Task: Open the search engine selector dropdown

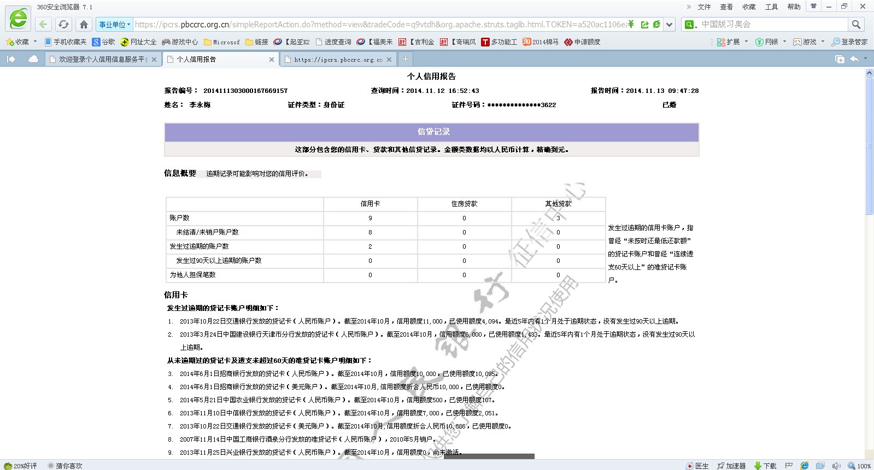Action: pyautogui.click(x=691, y=25)
